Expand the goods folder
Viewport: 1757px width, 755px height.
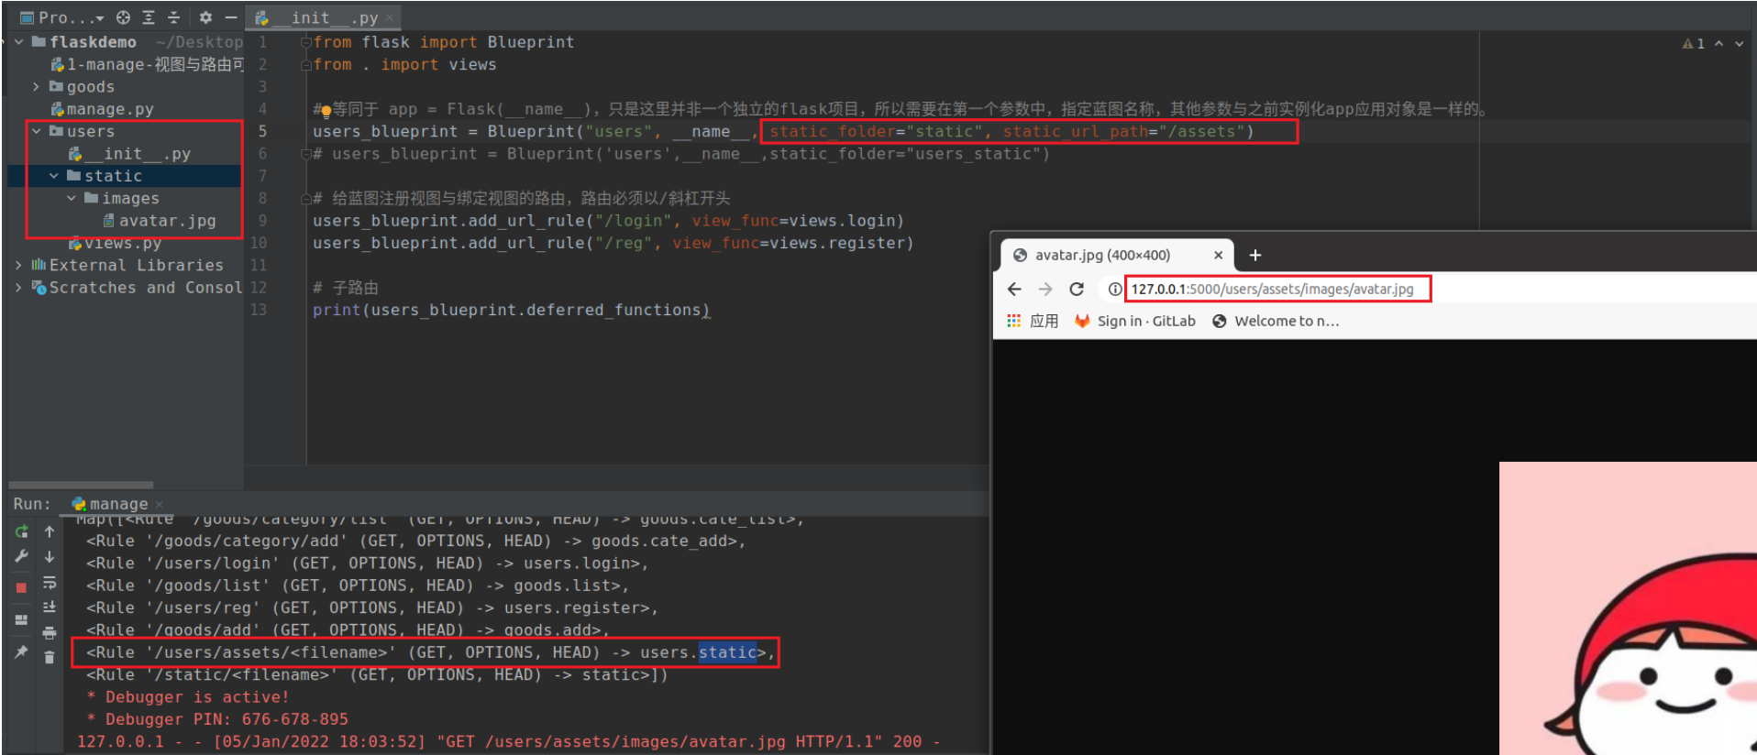36,87
